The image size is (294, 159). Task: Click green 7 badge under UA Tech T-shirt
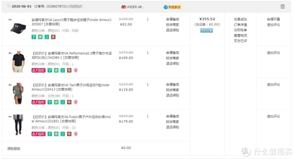point(50,102)
